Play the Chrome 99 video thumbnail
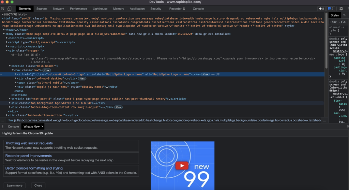 pyautogui.click(x=182, y=165)
